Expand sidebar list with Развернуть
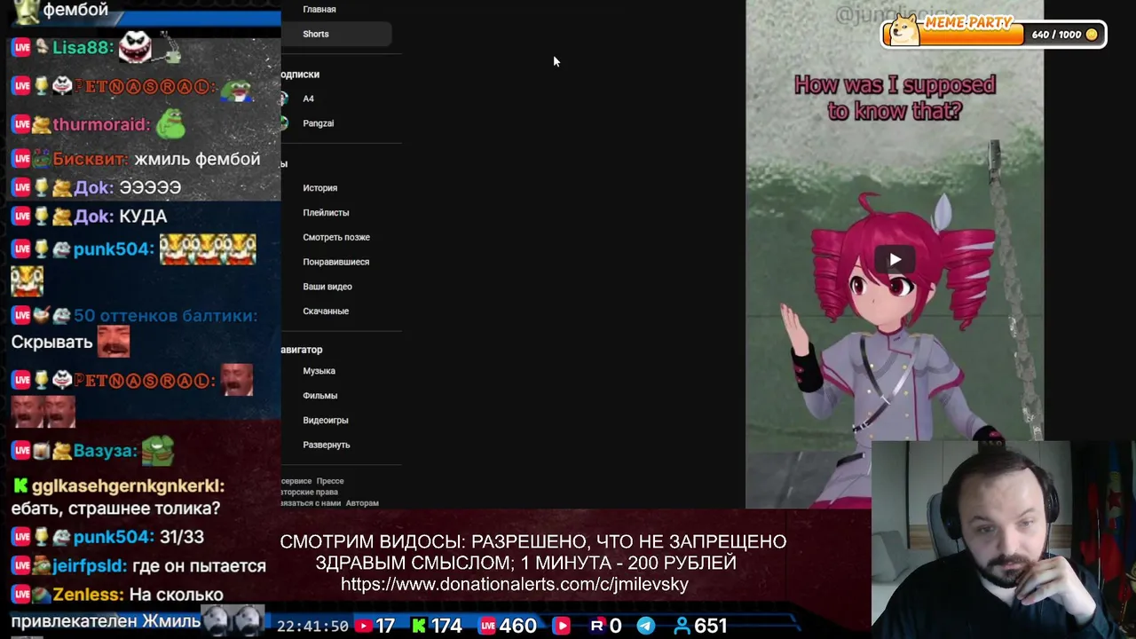The image size is (1136, 639). pos(327,445)
